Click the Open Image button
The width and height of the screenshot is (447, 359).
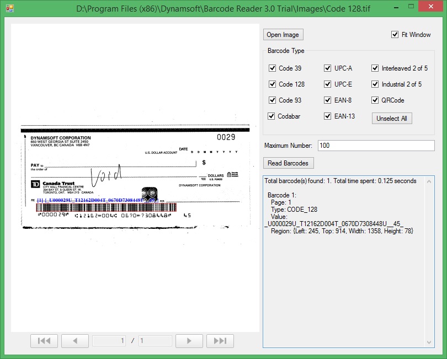pyautogui.click(x=283, y=35)
